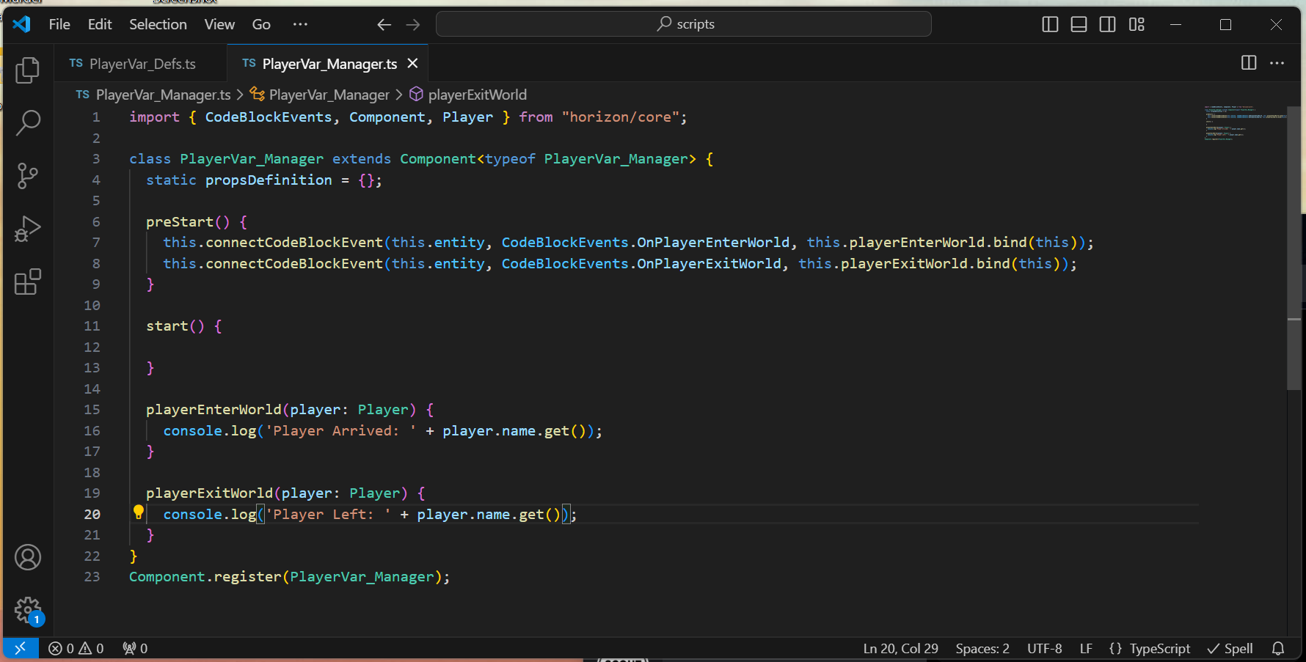Go back with the left arrow
1306x662 pixels.
384,24
